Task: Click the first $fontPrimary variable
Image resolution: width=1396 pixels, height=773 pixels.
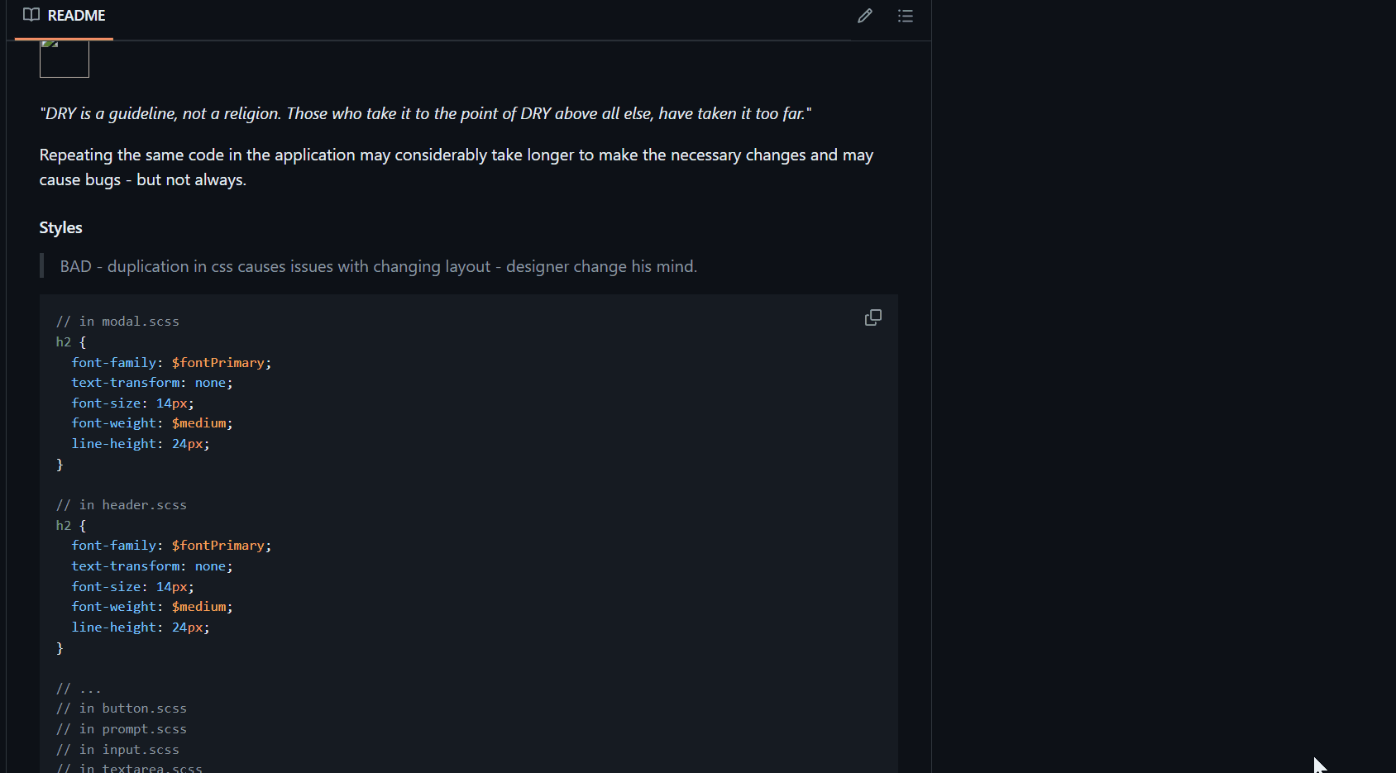Action: point(218,363)
